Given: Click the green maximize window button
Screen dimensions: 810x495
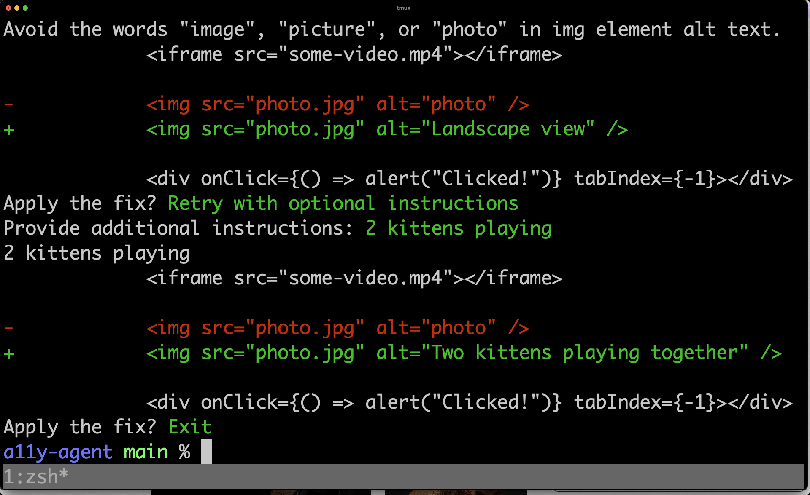Looking at the screenshot, I should pos(25,8).
